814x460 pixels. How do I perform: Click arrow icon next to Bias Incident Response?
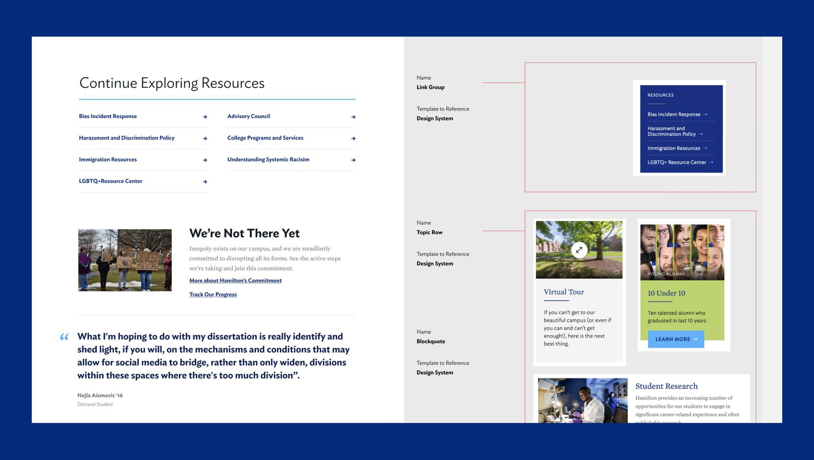tap(205, 117)
